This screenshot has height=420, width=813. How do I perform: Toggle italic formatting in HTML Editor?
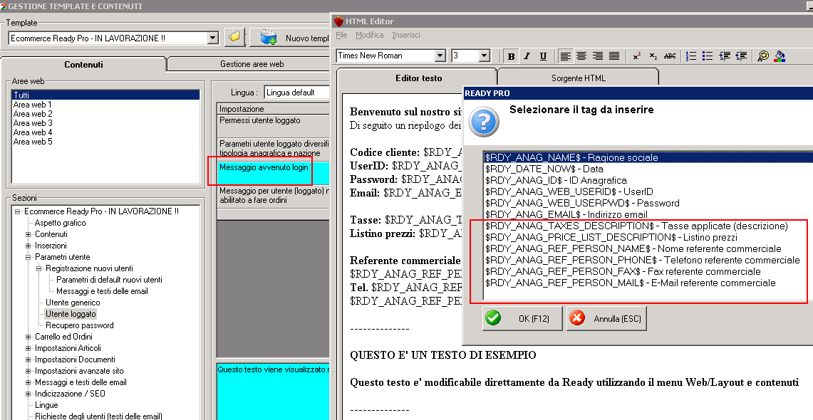(527, 56)
